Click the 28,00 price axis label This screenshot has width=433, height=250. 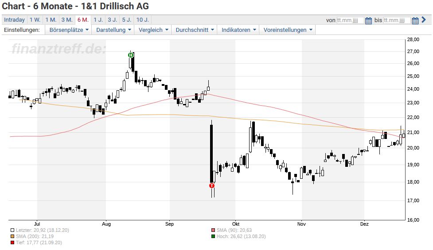[413, 40]
